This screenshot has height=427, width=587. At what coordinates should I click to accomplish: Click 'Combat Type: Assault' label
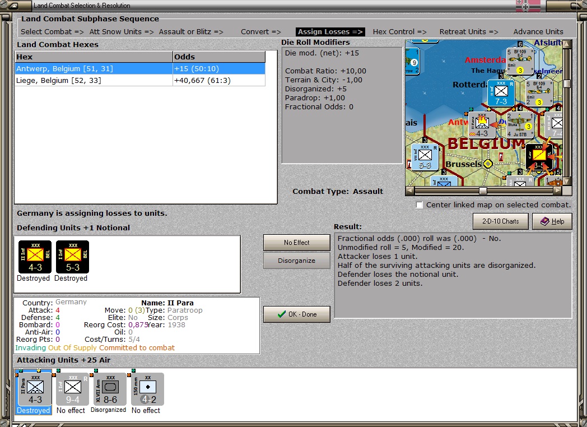tap(338, 192)
